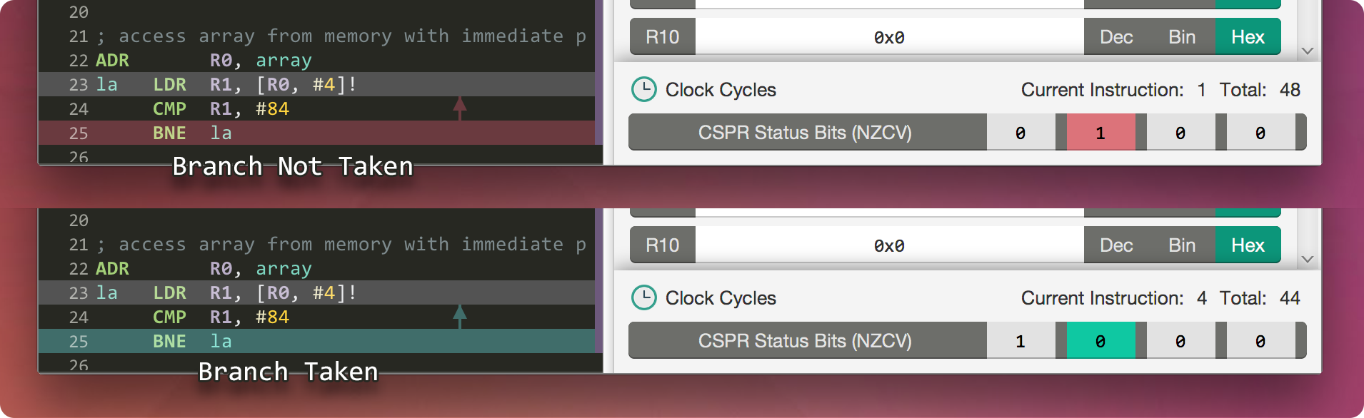
Task: Click line 25 BNE la in the top editor
Action: (x=191, y=133)
